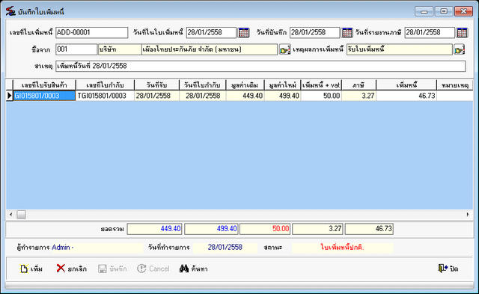Viewport: 479px width, 294px height.
Task: Click column header มูลค่าเดิม
Action: pyautogui.click(x=245, y=85)
